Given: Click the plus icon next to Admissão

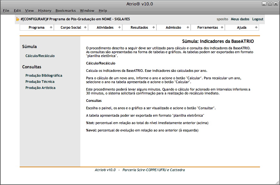Looking at the screenshot, I should point(188,27).
